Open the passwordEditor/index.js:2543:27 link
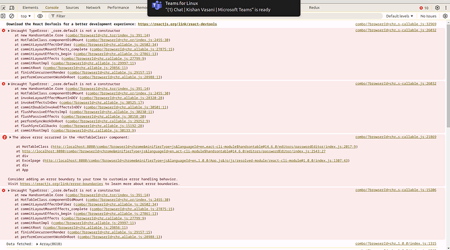 pos(173,151)
